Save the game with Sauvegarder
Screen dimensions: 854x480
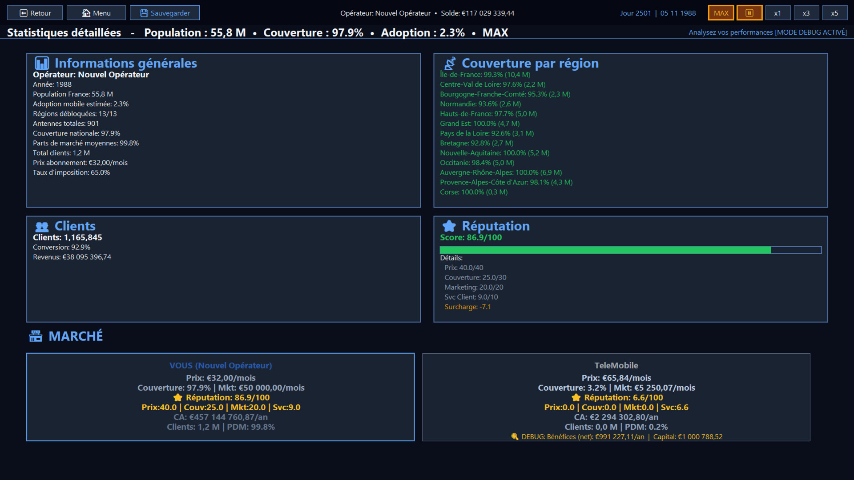point(165,13)
